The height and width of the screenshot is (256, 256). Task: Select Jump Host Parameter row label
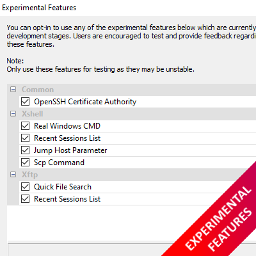(x=70, y=150)
